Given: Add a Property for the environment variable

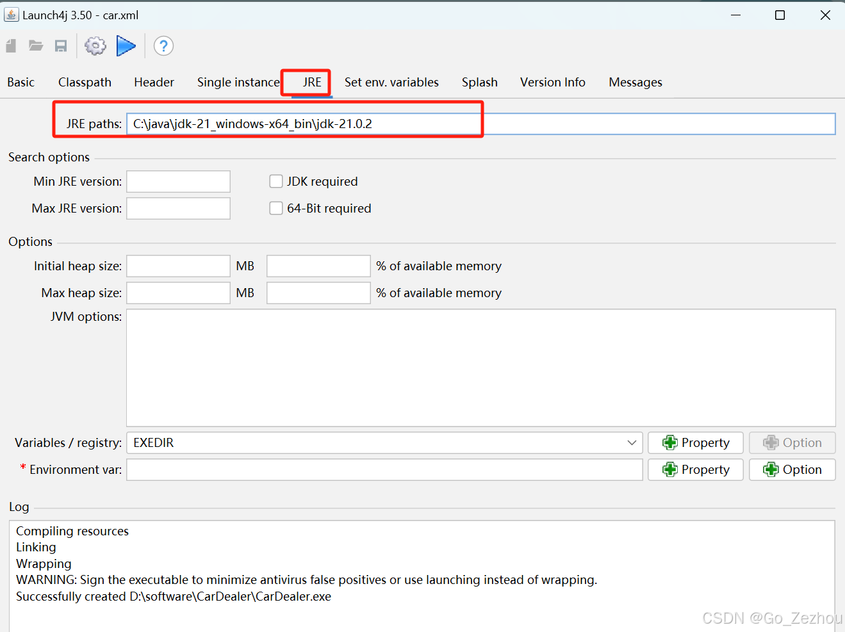Looking at the screenshot, I should (695, 469).
